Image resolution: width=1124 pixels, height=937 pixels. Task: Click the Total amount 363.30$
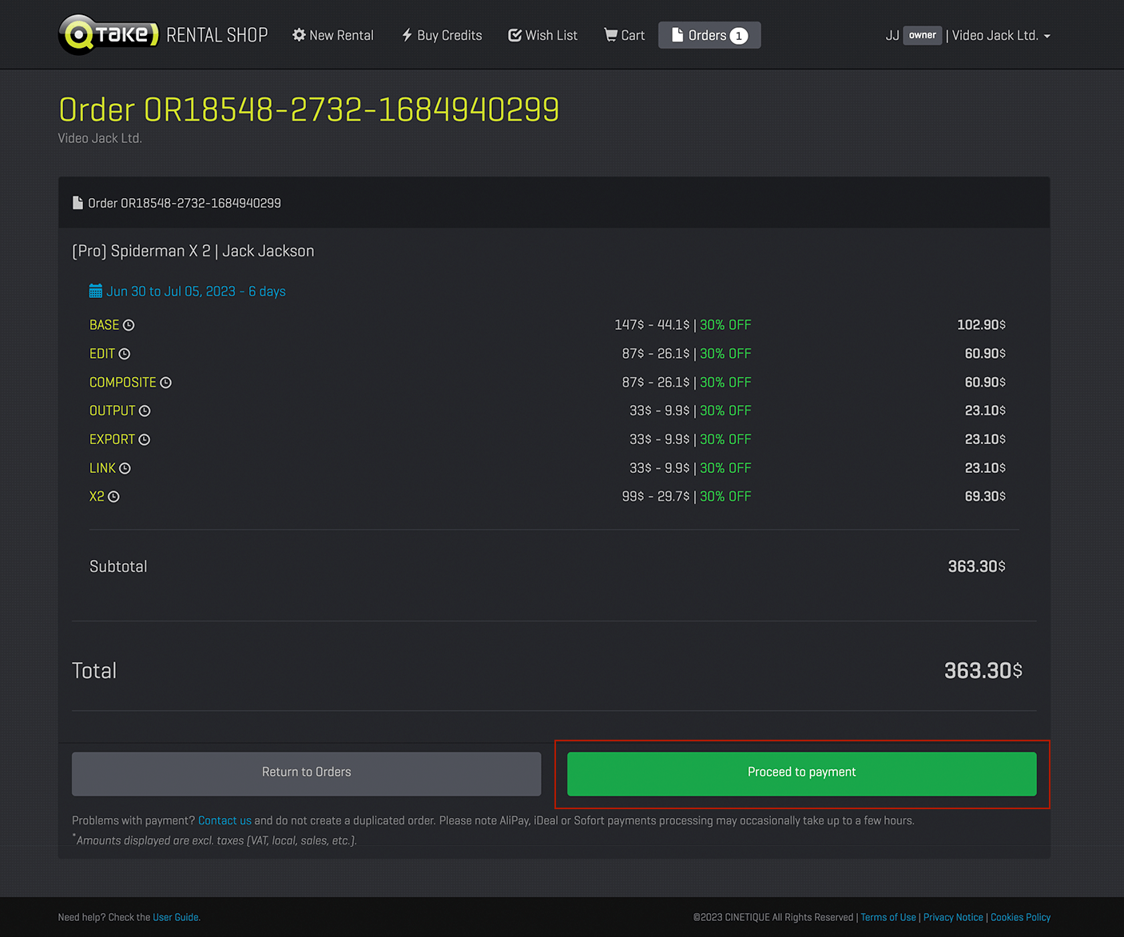[983, 670]
